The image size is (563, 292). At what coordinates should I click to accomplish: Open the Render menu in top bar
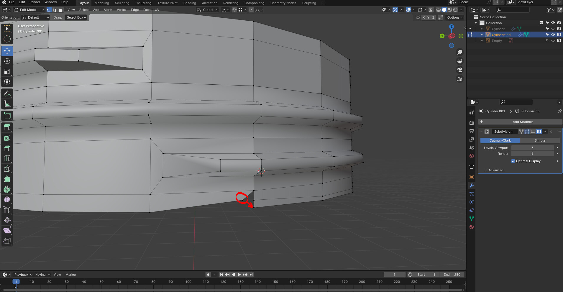tap(35, 2)
